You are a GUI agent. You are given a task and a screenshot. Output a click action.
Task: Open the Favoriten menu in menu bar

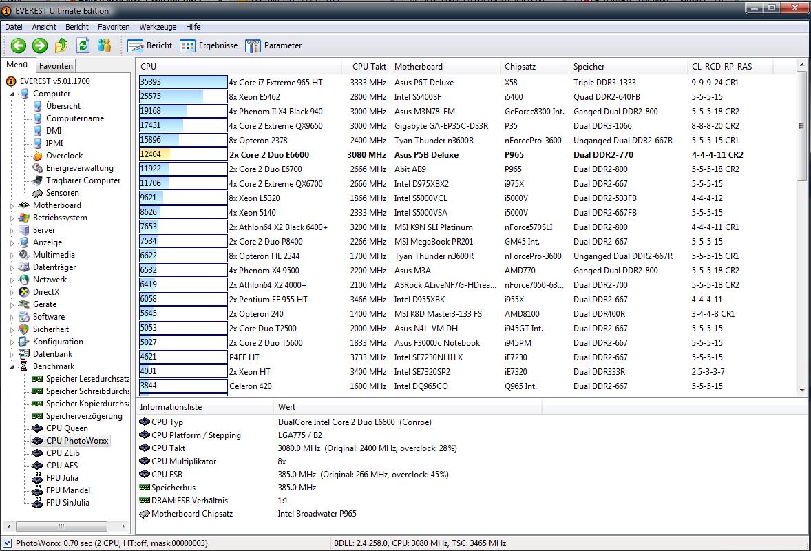pyautogui.click(x=114, y=27)
